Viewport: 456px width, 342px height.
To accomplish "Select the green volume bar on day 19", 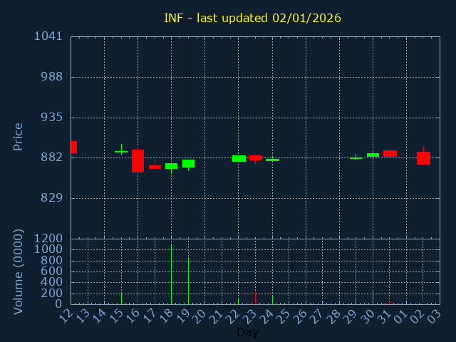I will click(x=188, y=280).
